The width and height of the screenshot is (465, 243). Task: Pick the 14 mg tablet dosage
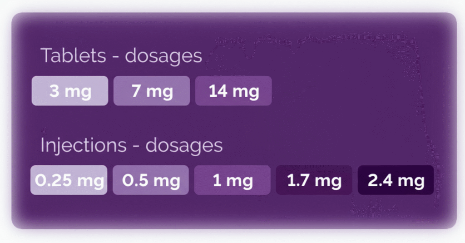click(233, 91)
